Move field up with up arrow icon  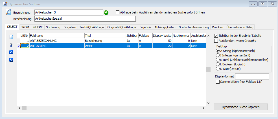coord(11,52)
